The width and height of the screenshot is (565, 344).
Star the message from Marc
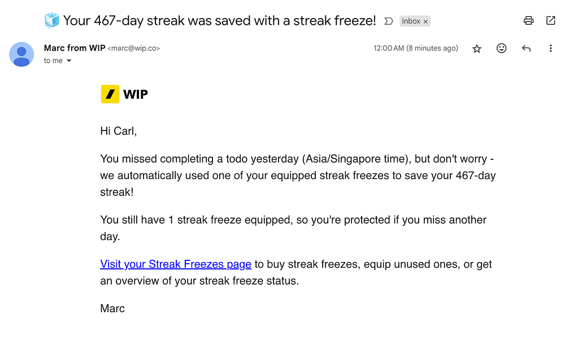click(477, 49)
